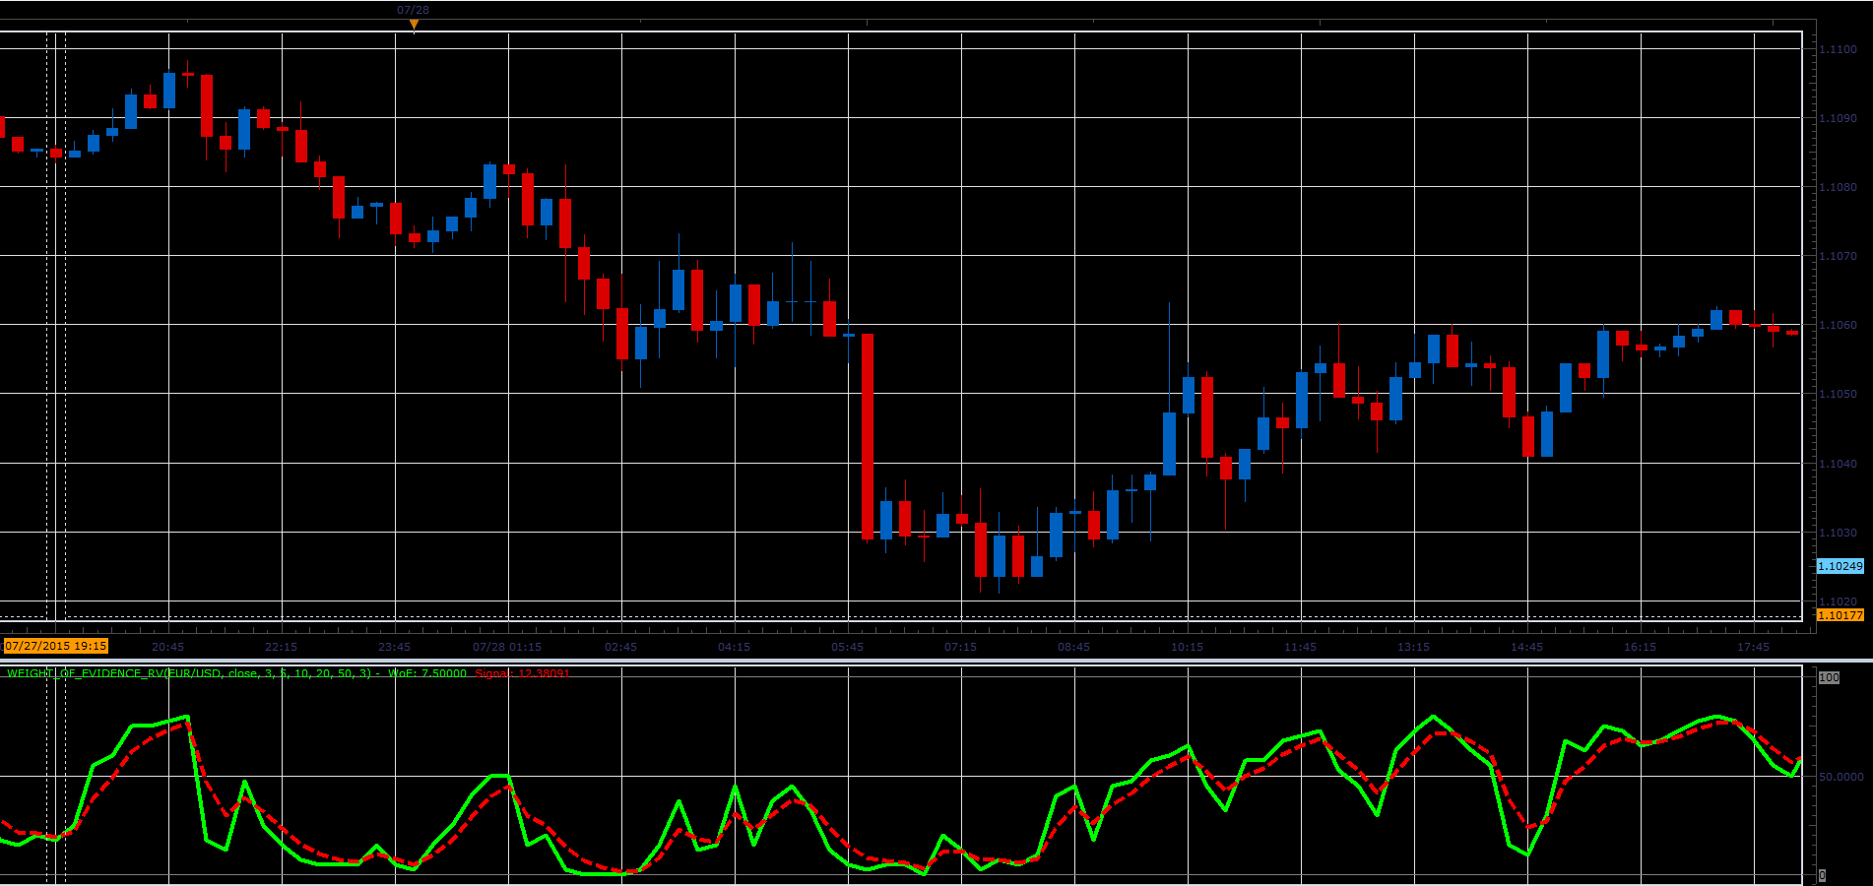Click the 23:45 time axis label
The width and height of the screenshot is (1873, 886).
[x=394, y=647]
